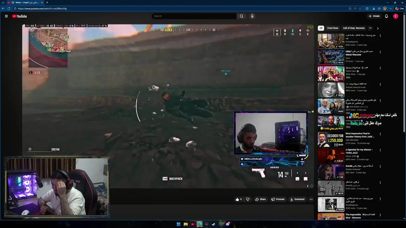The height and width of the screenshot is (228, 406).
Task: Select the From fares chip
Action: 332,28
